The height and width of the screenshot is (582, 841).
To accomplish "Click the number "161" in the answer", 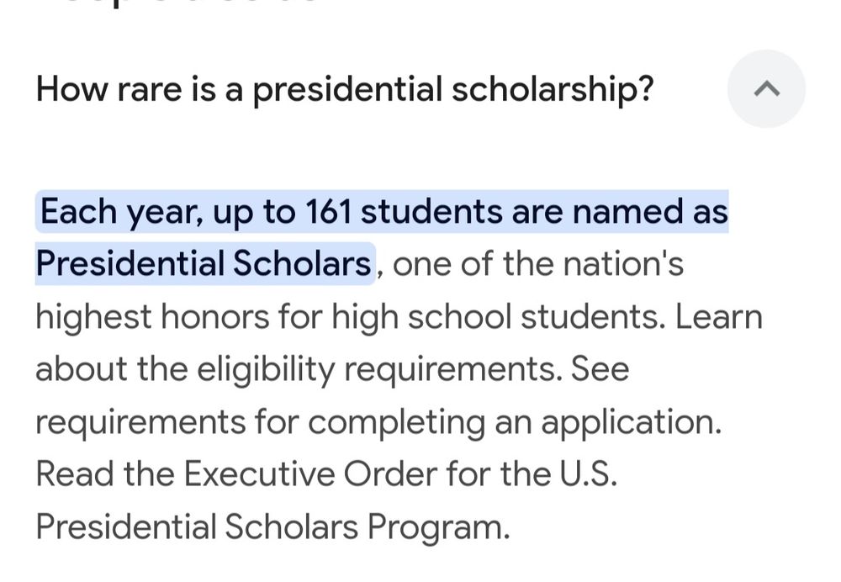I will 327,211.
